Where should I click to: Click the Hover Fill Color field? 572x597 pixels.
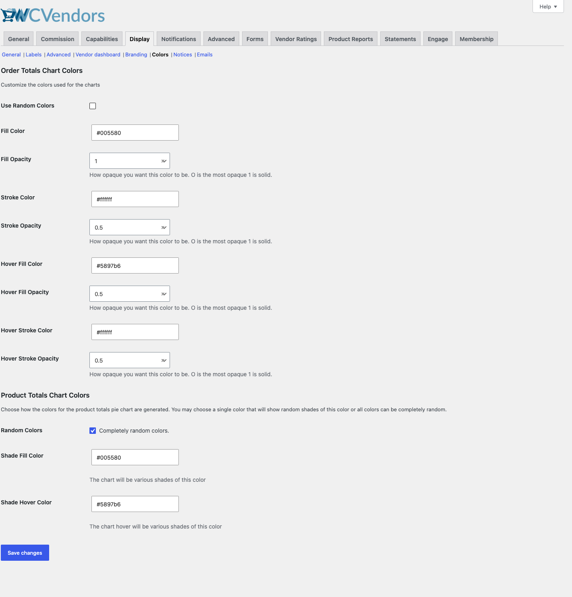tap(135, 265)
